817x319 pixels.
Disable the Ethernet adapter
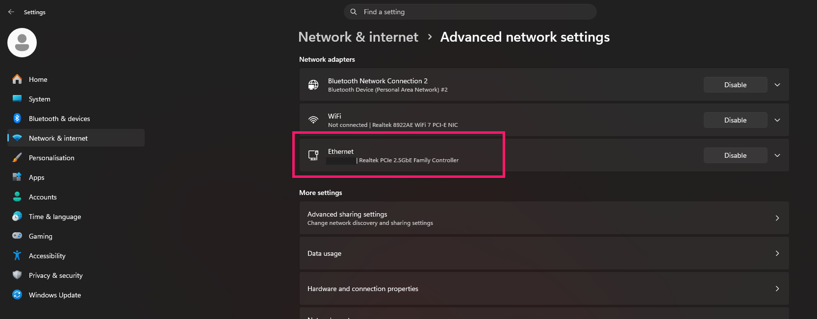tap(735, 155)
